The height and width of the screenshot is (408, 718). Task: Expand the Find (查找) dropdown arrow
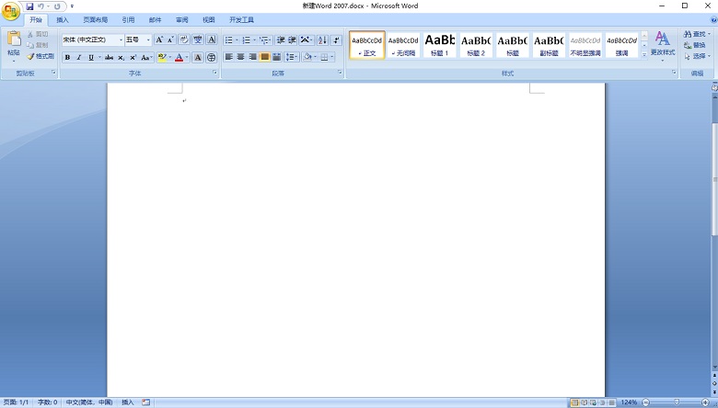[709, 34]
